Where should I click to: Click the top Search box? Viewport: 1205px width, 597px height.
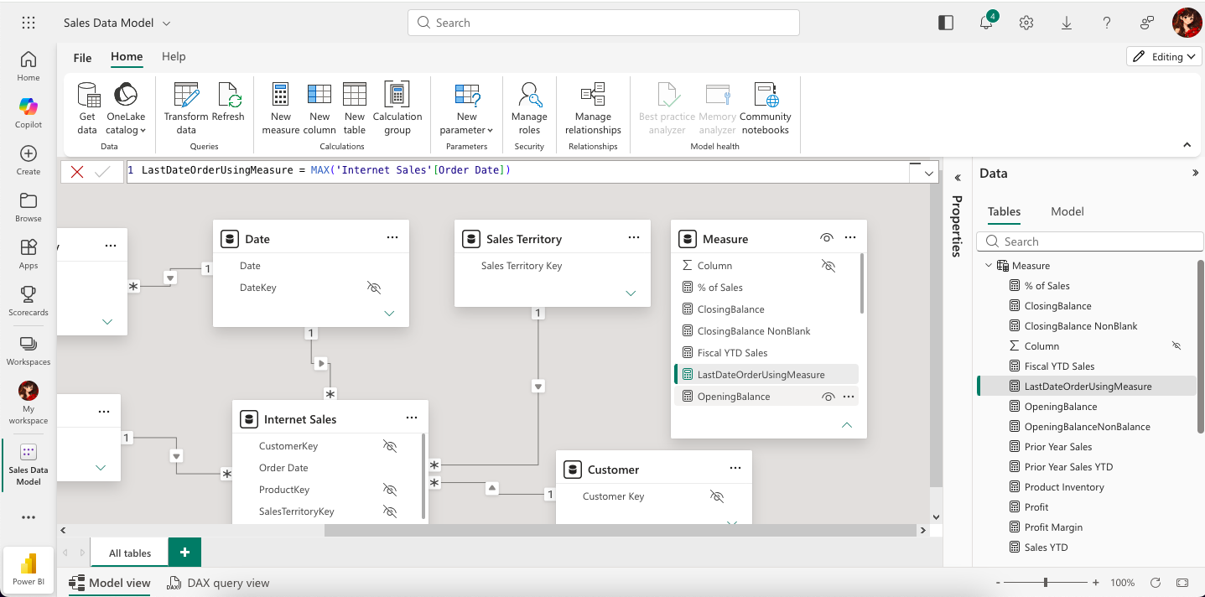point(604,23)
